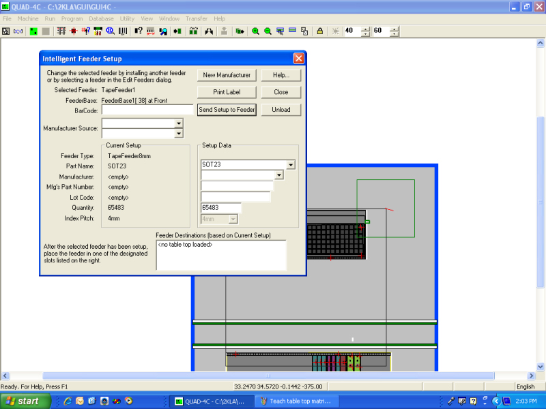Click the gray square toolbar icon
Screen dimensions: 546x409
[x=46, y=31]
